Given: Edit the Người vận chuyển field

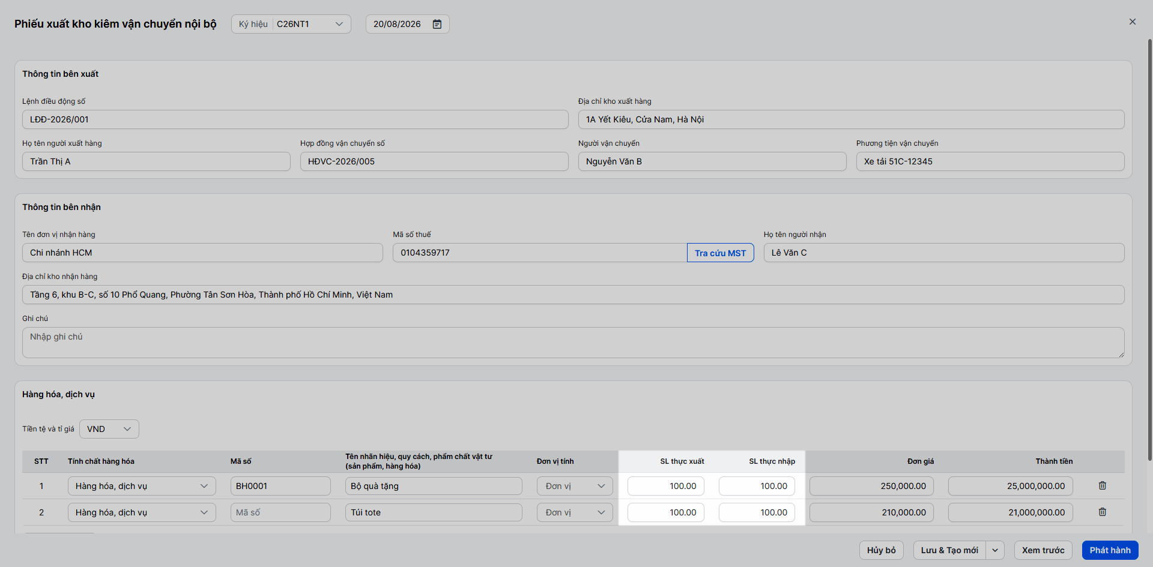Looking at the screenshot, I should 712,161.
